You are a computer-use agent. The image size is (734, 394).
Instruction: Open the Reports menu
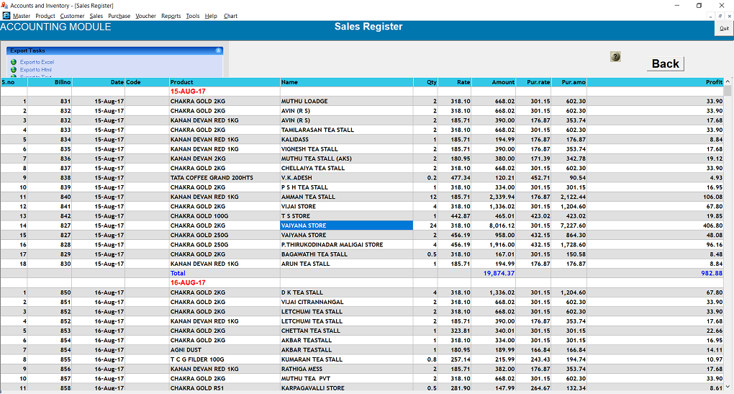(x=171, y=16)
